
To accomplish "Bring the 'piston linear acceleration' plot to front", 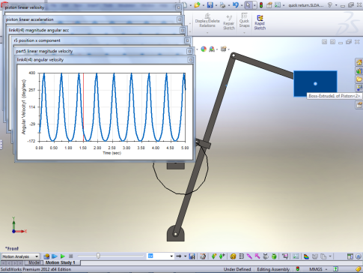I will pos(94,19).
